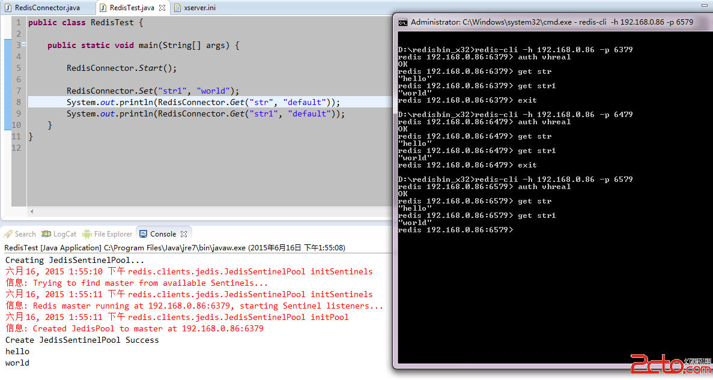Click the Java file icon on RedisConnector.java tab

point(8,8)
